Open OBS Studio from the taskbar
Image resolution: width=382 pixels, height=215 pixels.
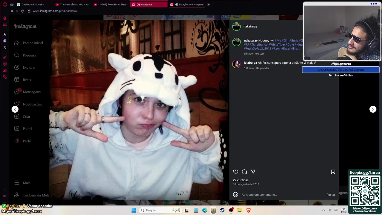231,210
